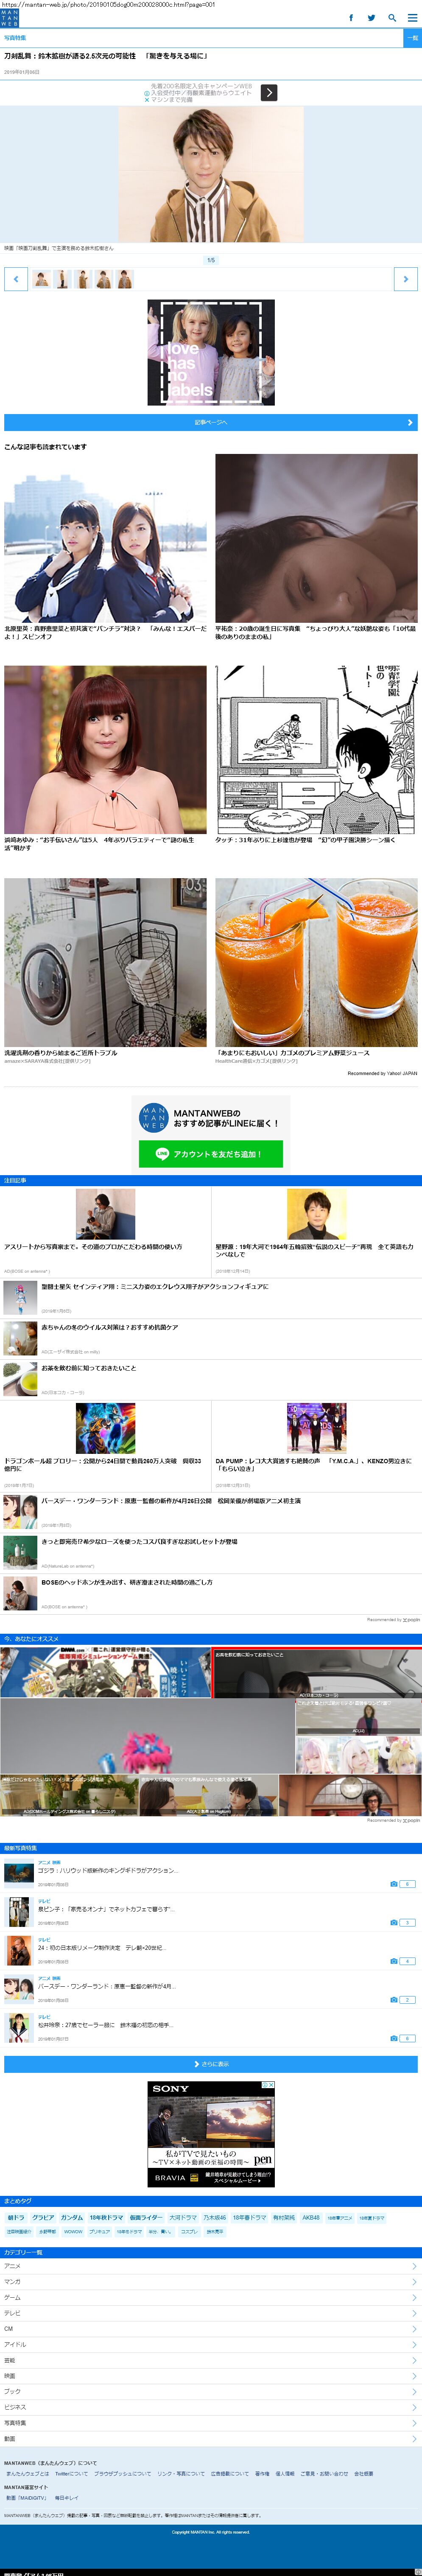Close the top ad with its X icon

(x=147, y=100)
